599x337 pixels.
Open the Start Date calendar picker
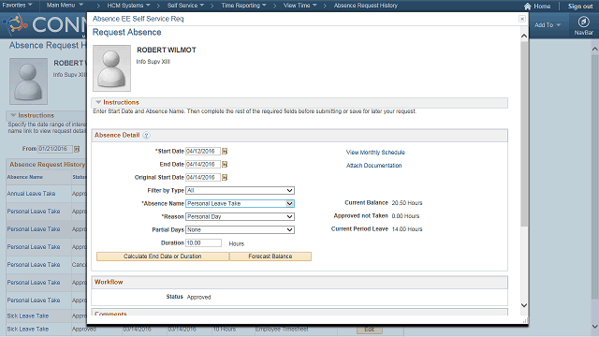(225, 152)
